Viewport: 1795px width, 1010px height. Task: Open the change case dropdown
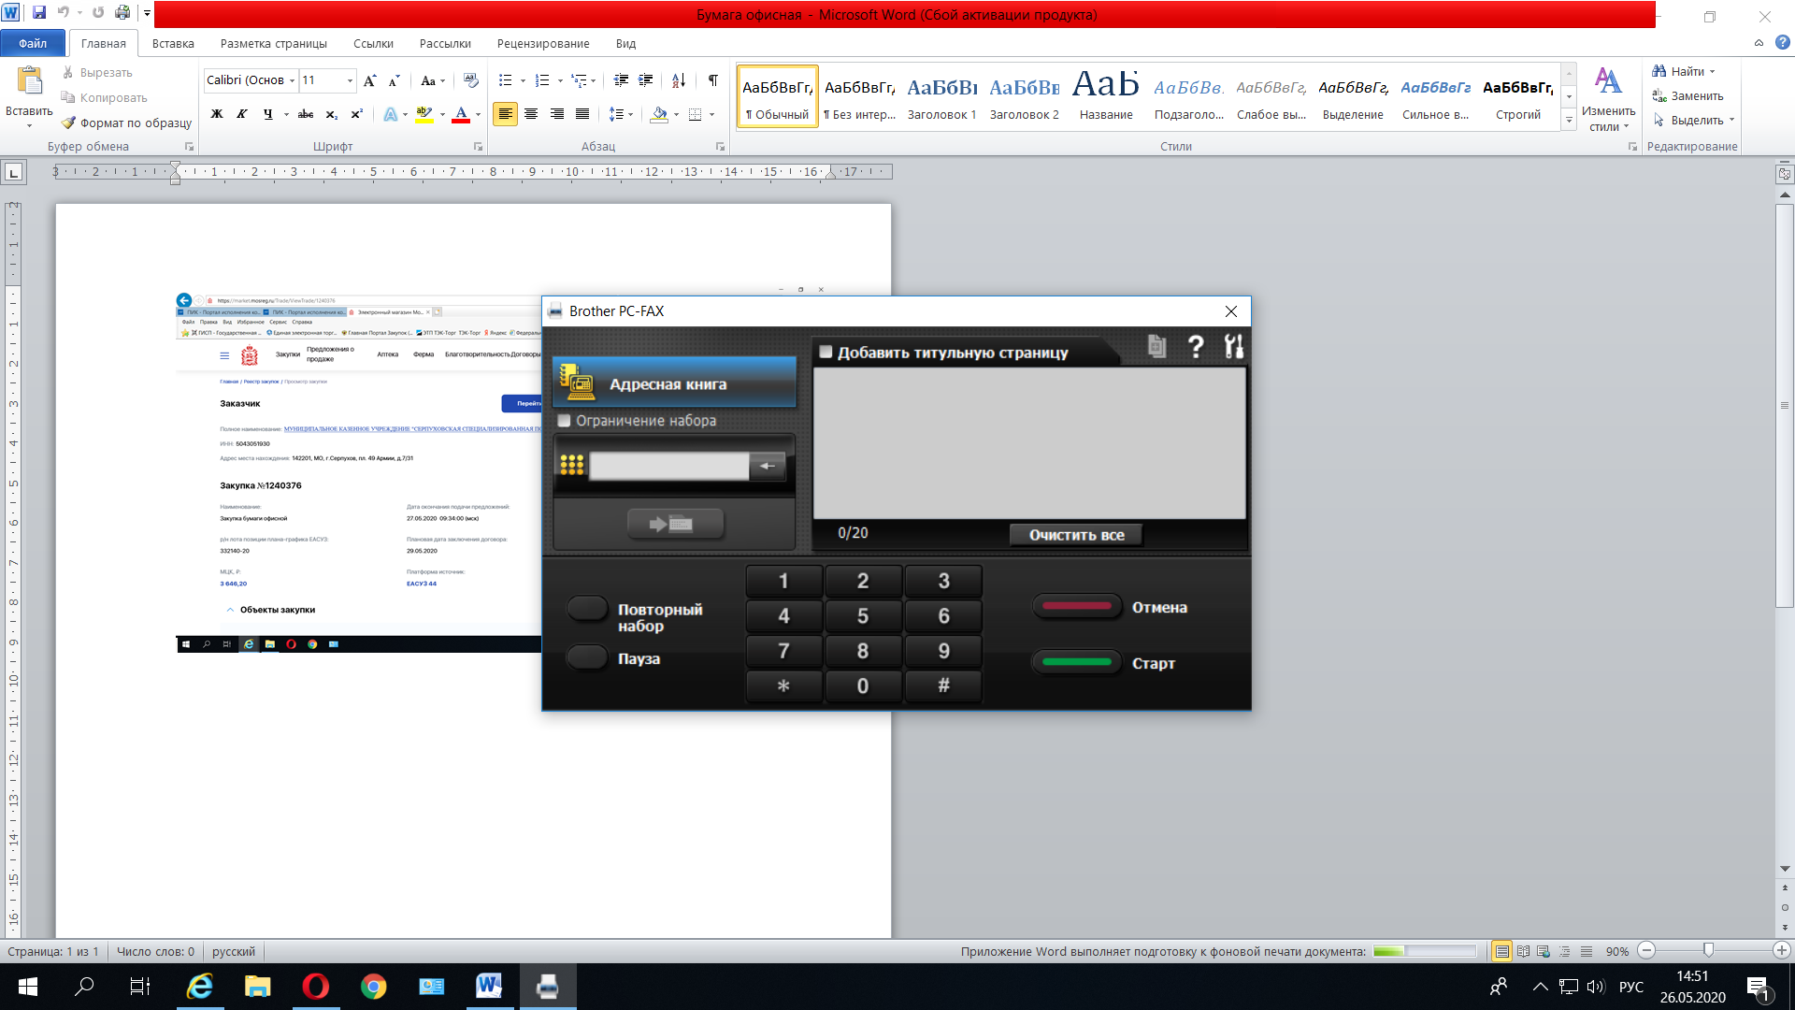tap(432, 80)
